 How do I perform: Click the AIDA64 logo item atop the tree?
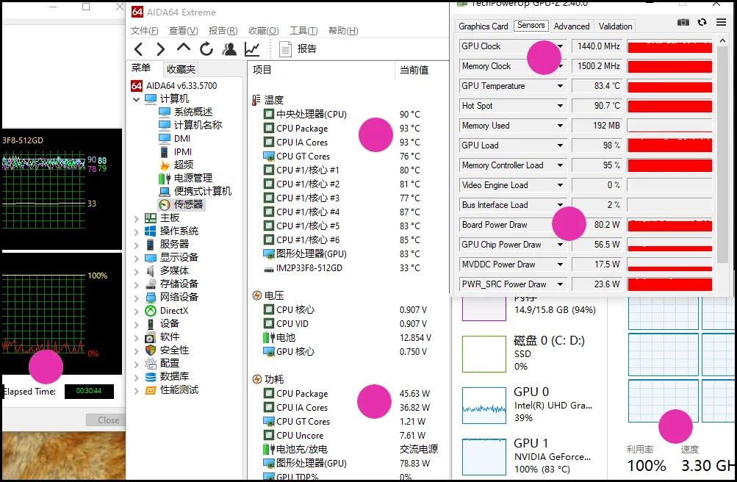point(177,84)
